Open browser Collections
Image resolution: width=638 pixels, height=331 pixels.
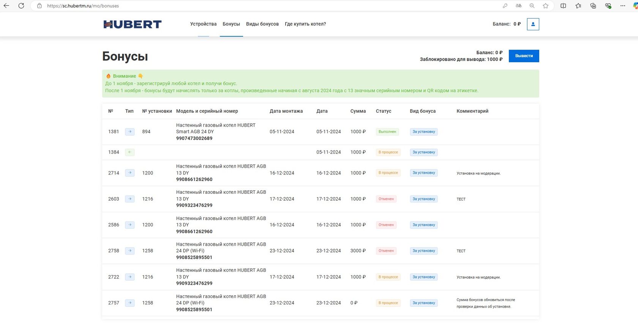pos(593,6)
